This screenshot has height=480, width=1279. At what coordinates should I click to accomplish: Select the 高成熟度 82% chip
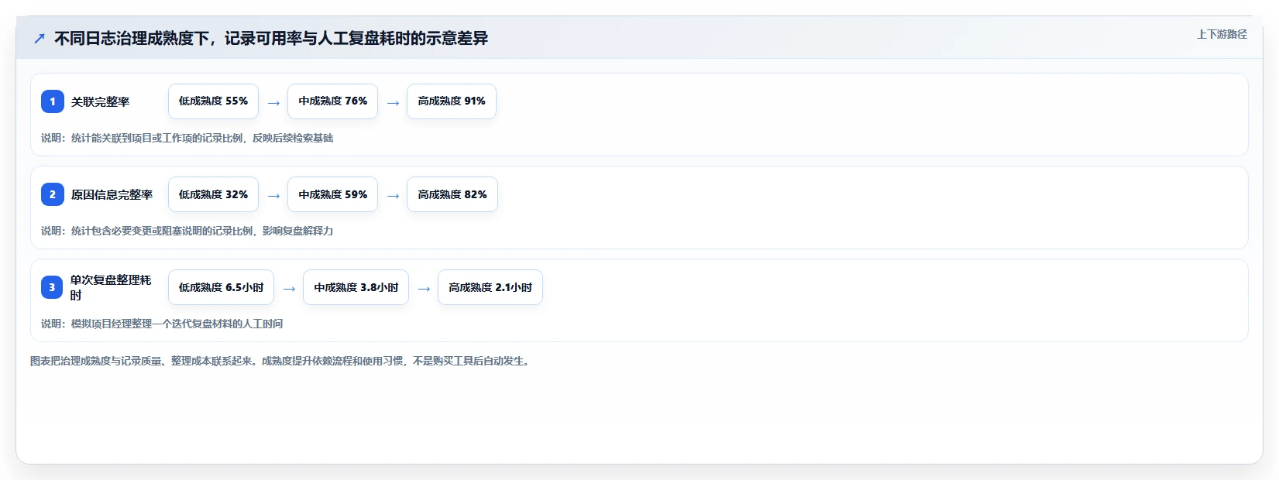(452, 194)
